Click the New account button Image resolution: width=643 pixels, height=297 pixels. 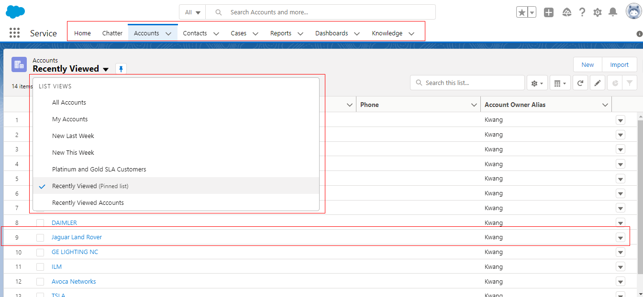588,65
